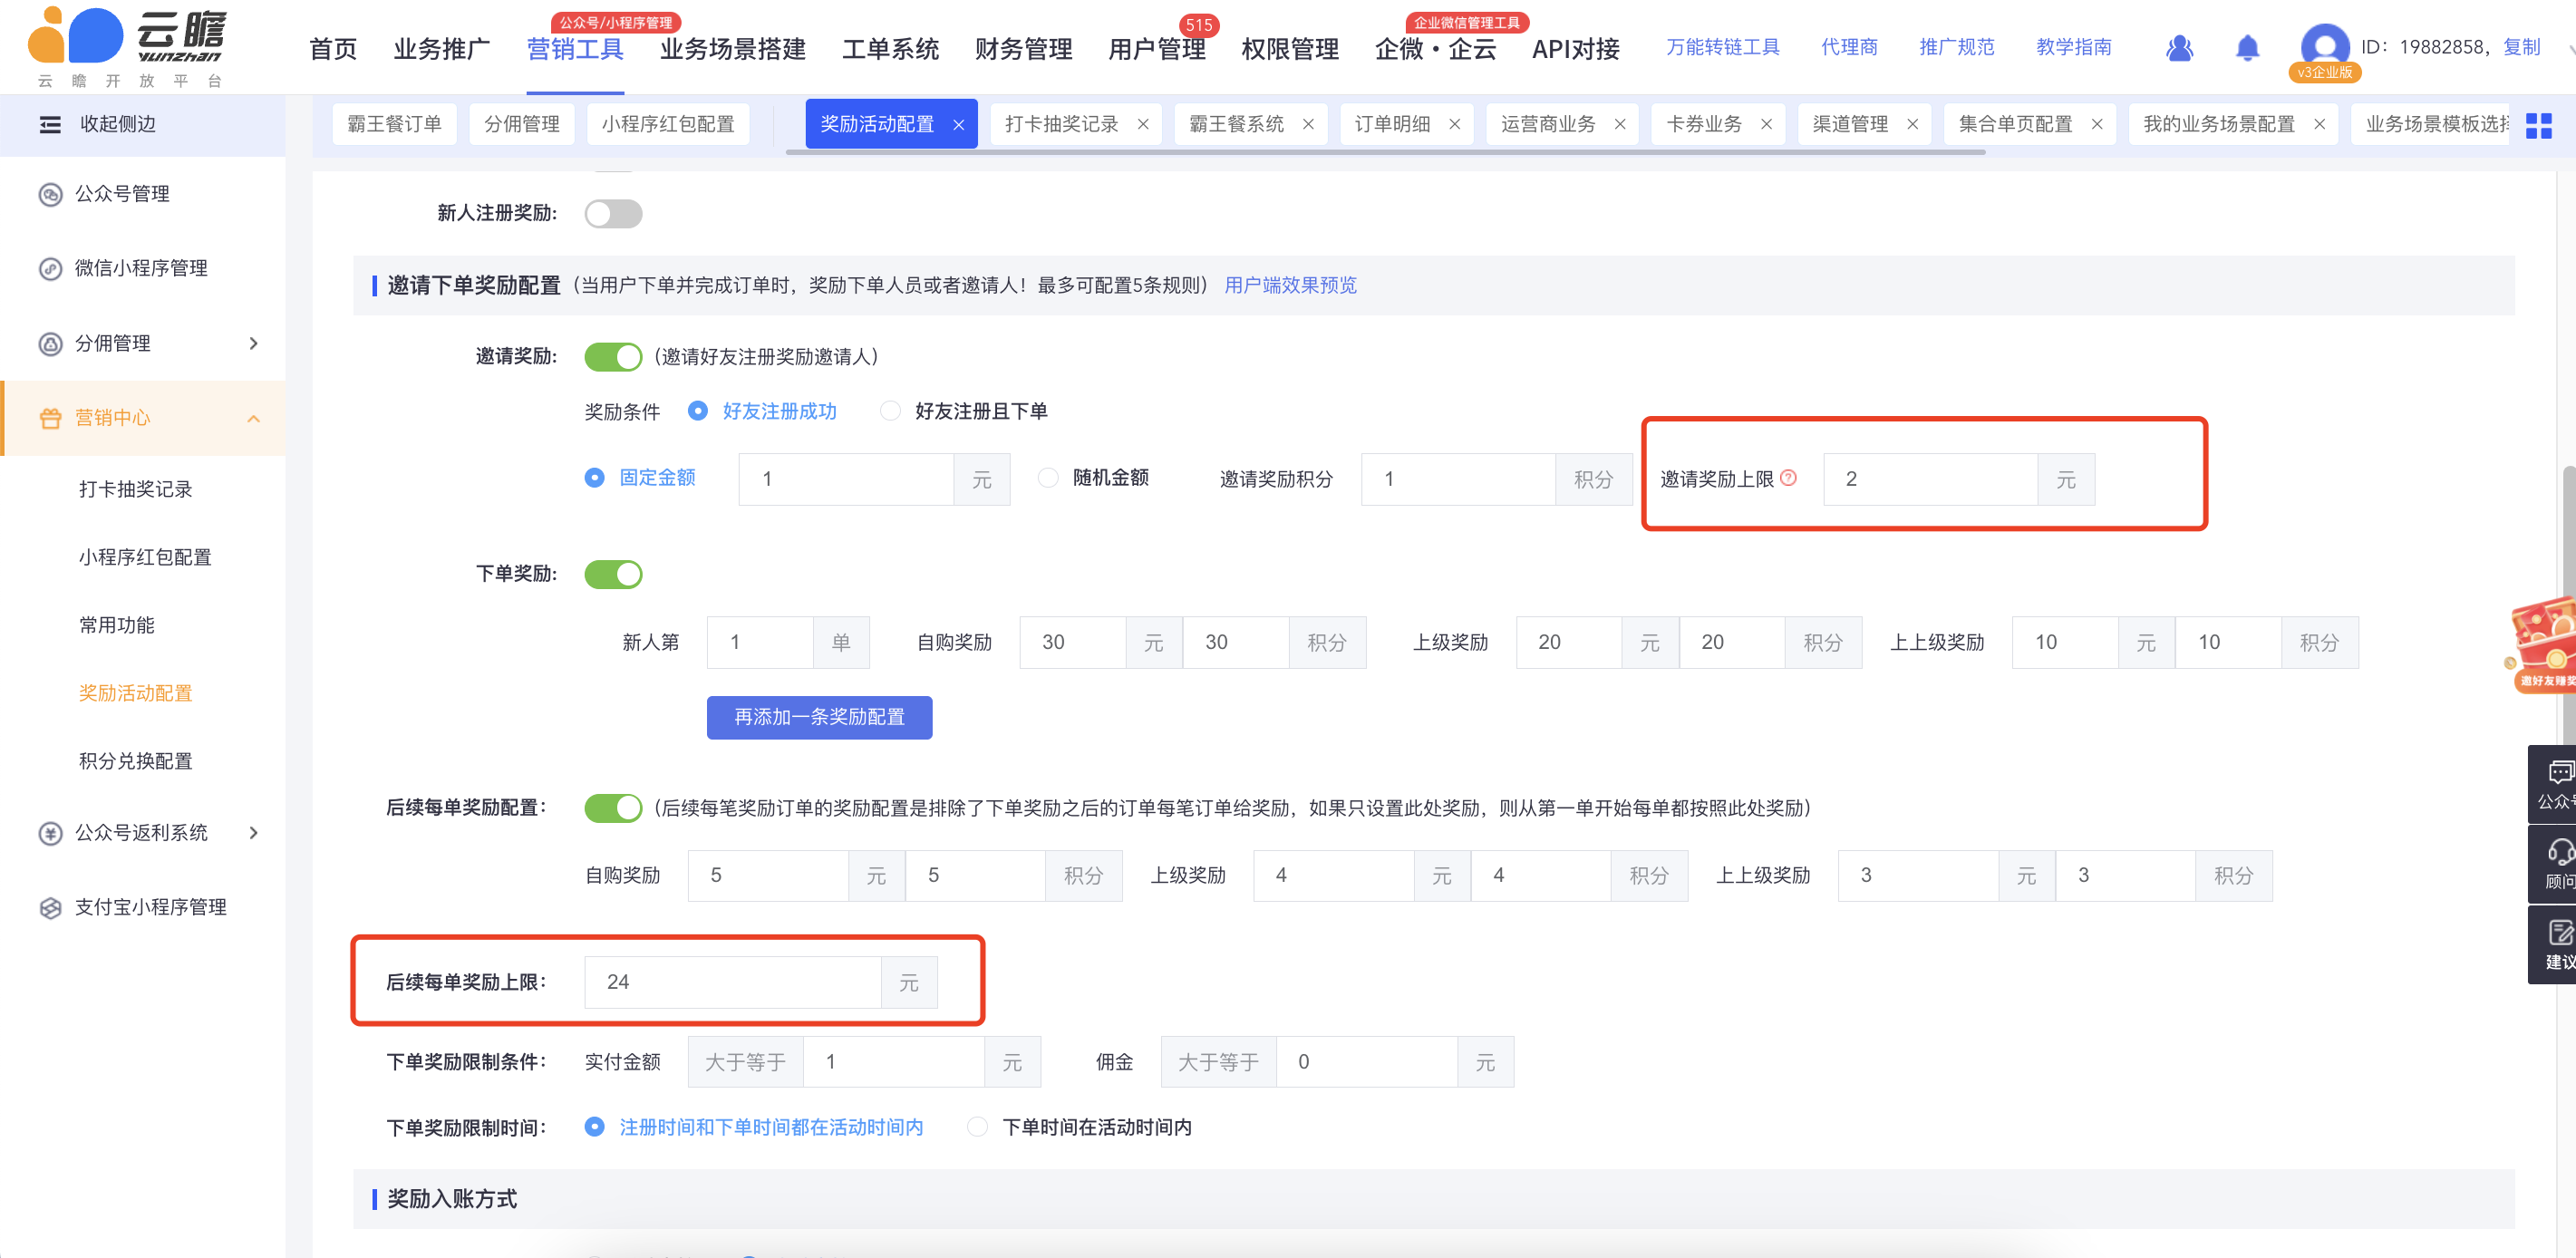Click the 支付宝小程序管理 sidebar icon

pos(50,907)
